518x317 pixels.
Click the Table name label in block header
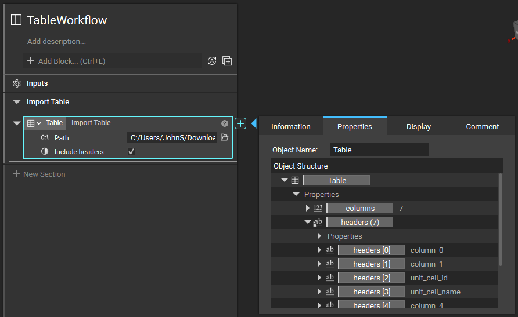54,123
